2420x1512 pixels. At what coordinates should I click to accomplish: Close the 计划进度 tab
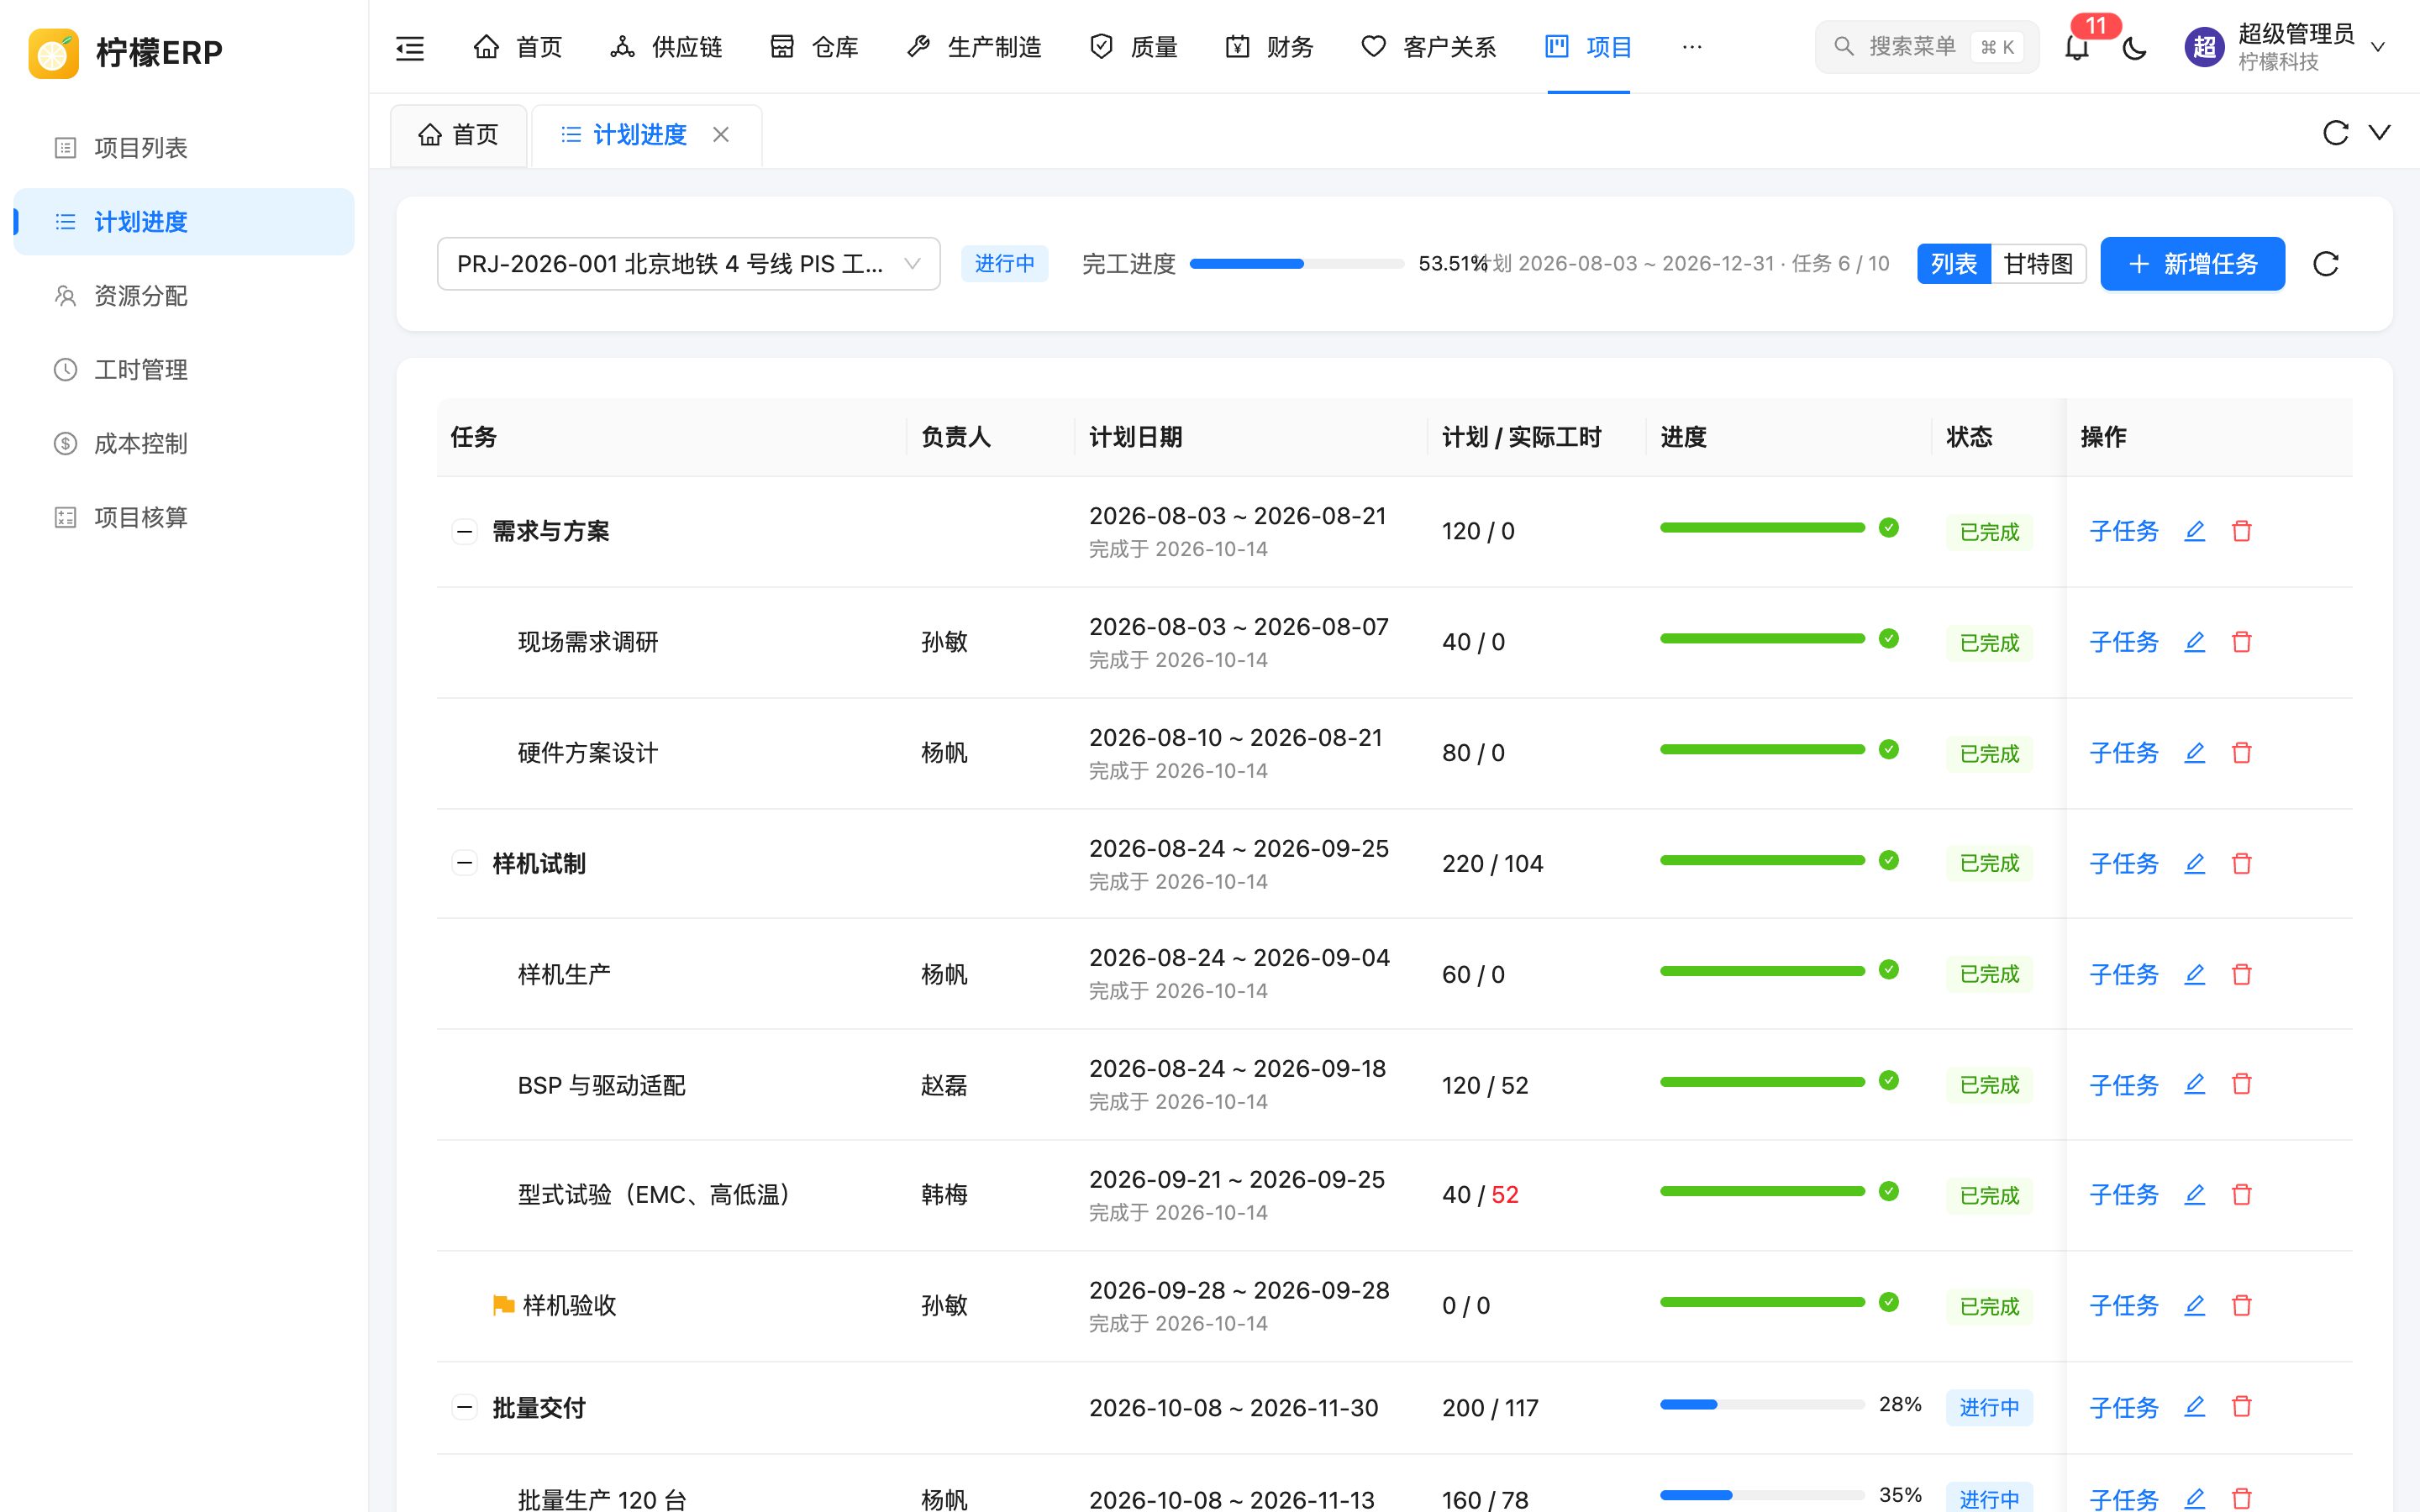pyautogui.click(x=721, y=135)
